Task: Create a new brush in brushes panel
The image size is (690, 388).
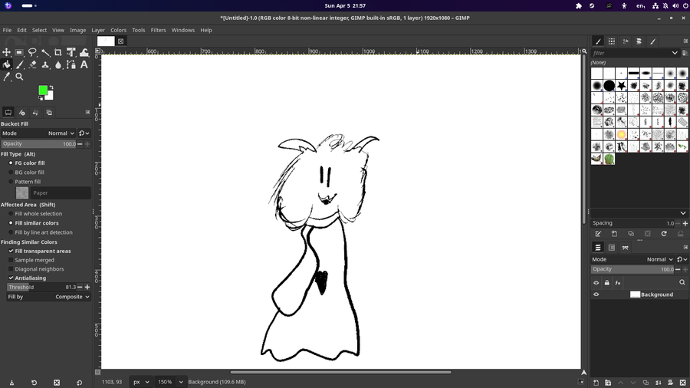Action: 614,234
